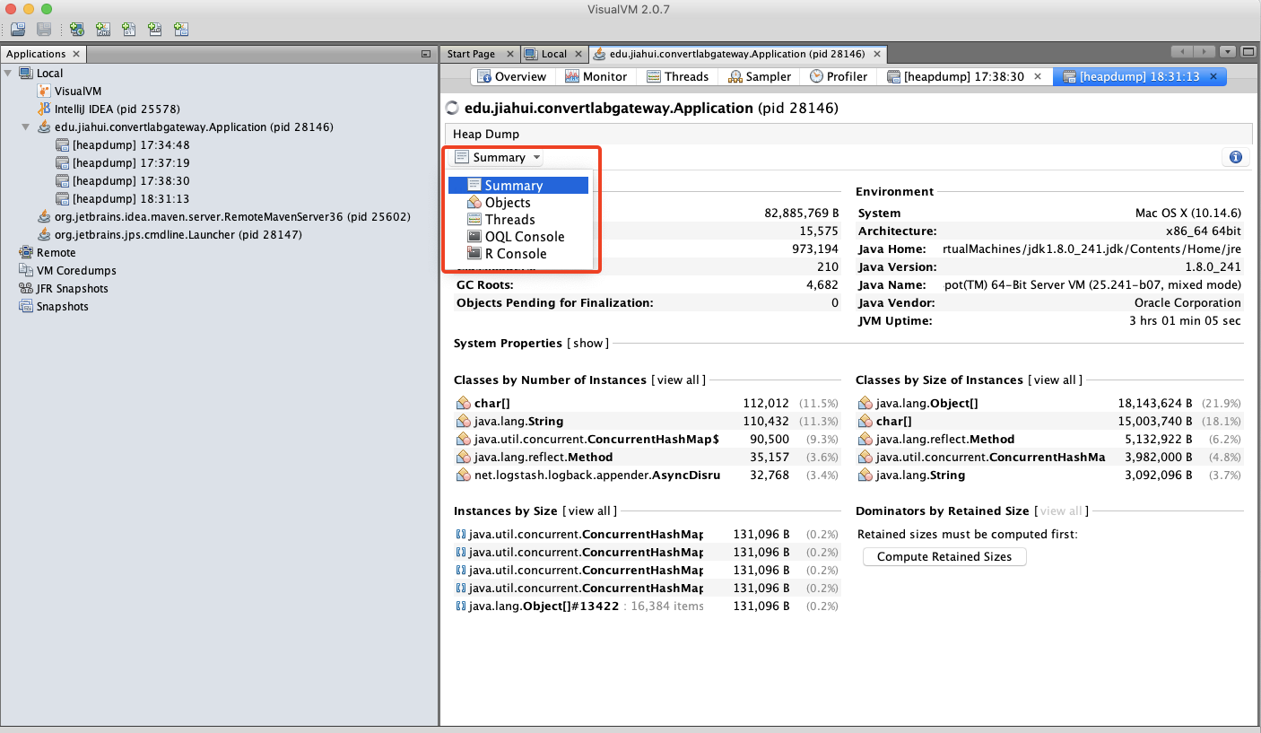1261x733 pixels.
Task: Show the opened documents list dropdown
Action: coord(1228,52)
